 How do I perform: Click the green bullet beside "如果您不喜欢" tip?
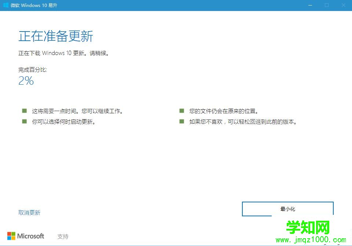[x=181, y=121]
